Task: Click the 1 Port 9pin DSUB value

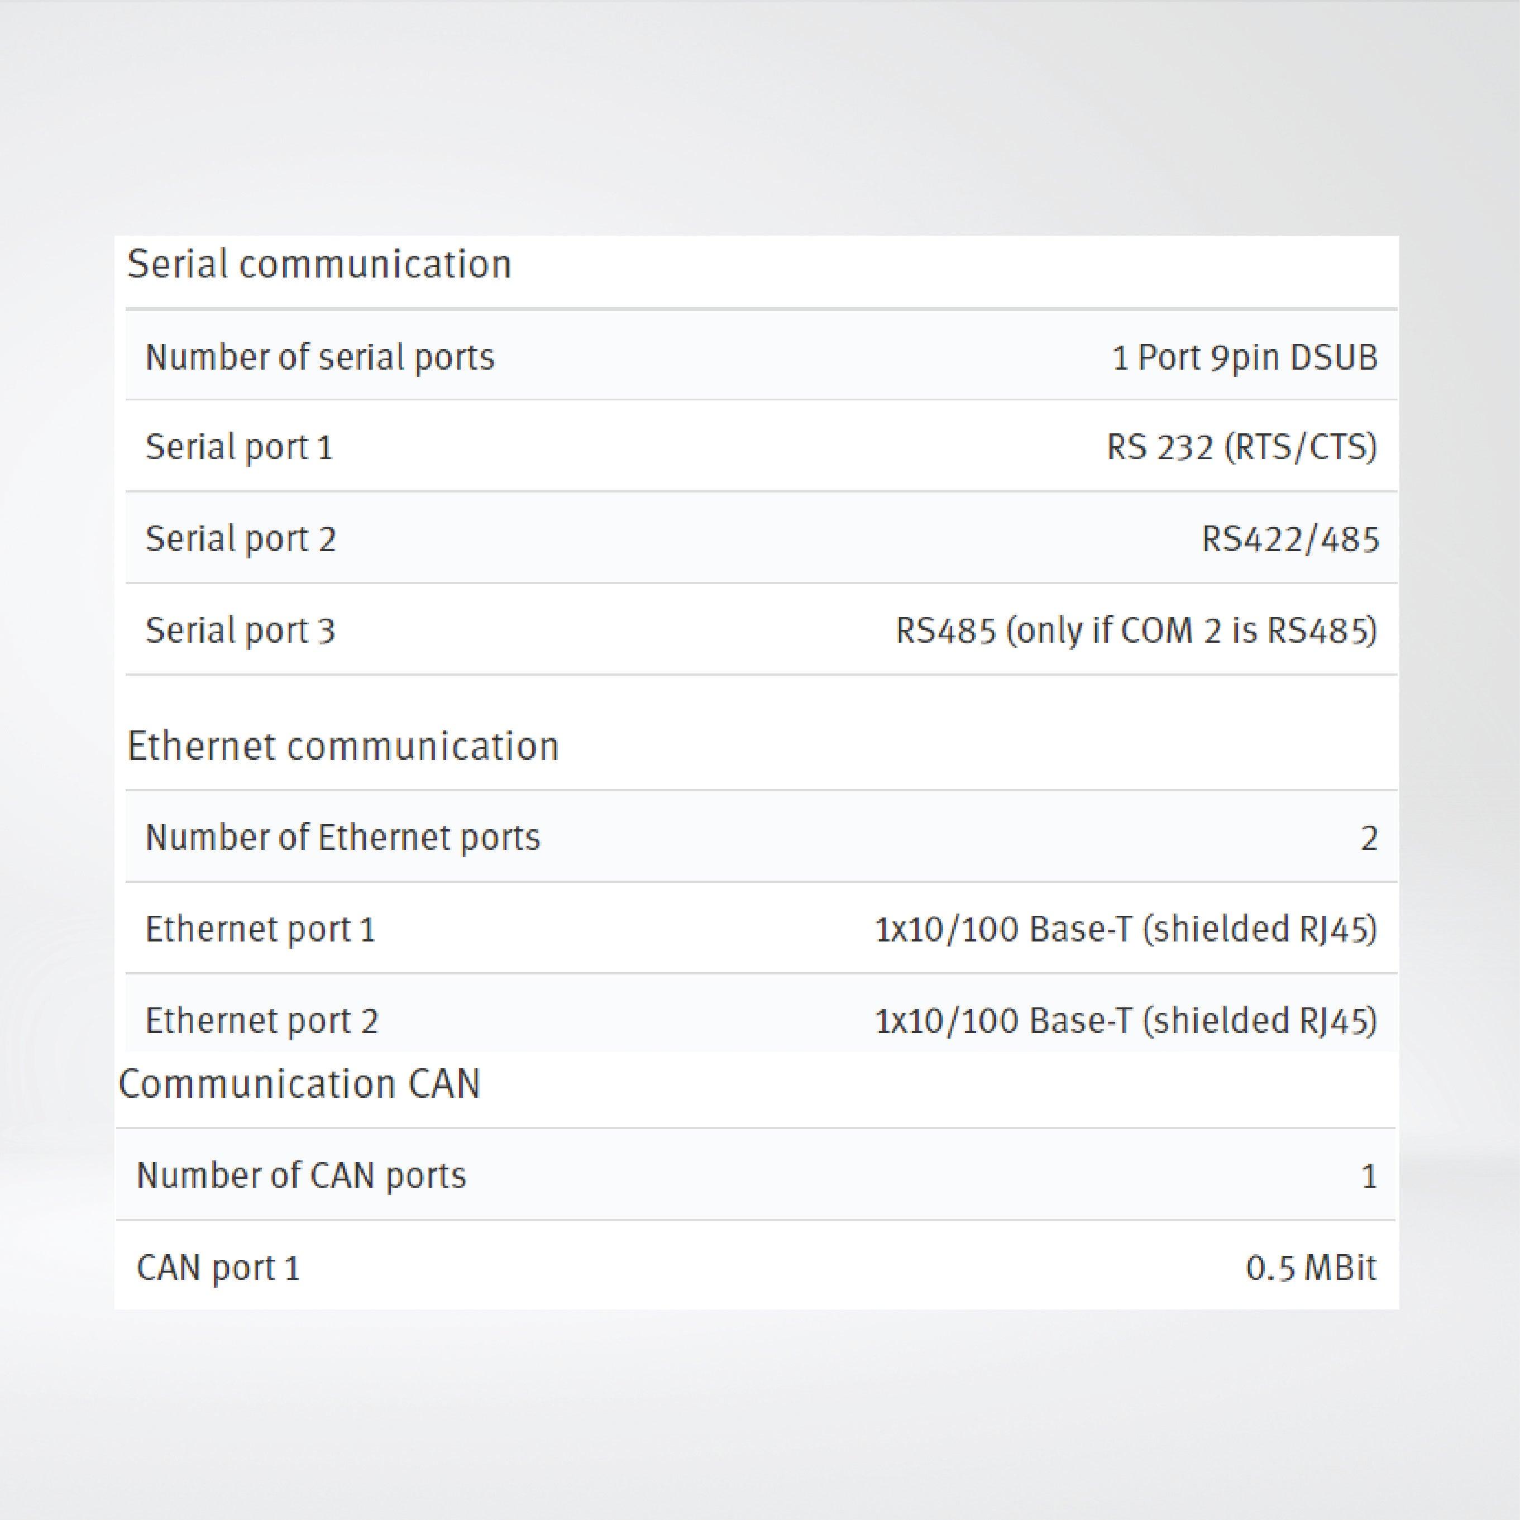Action: pyautogui.click(x=1245, y=358)
